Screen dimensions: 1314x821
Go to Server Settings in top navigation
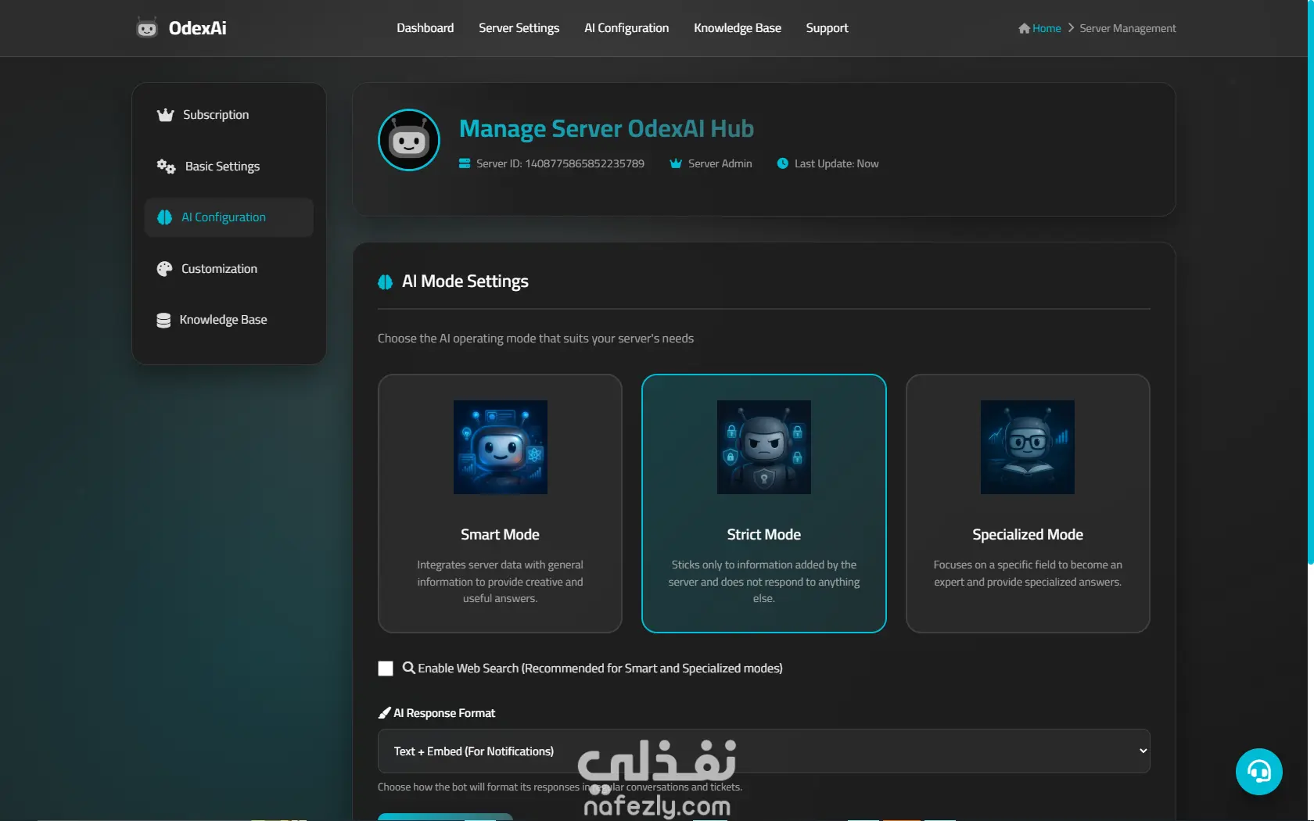[519, 28]
